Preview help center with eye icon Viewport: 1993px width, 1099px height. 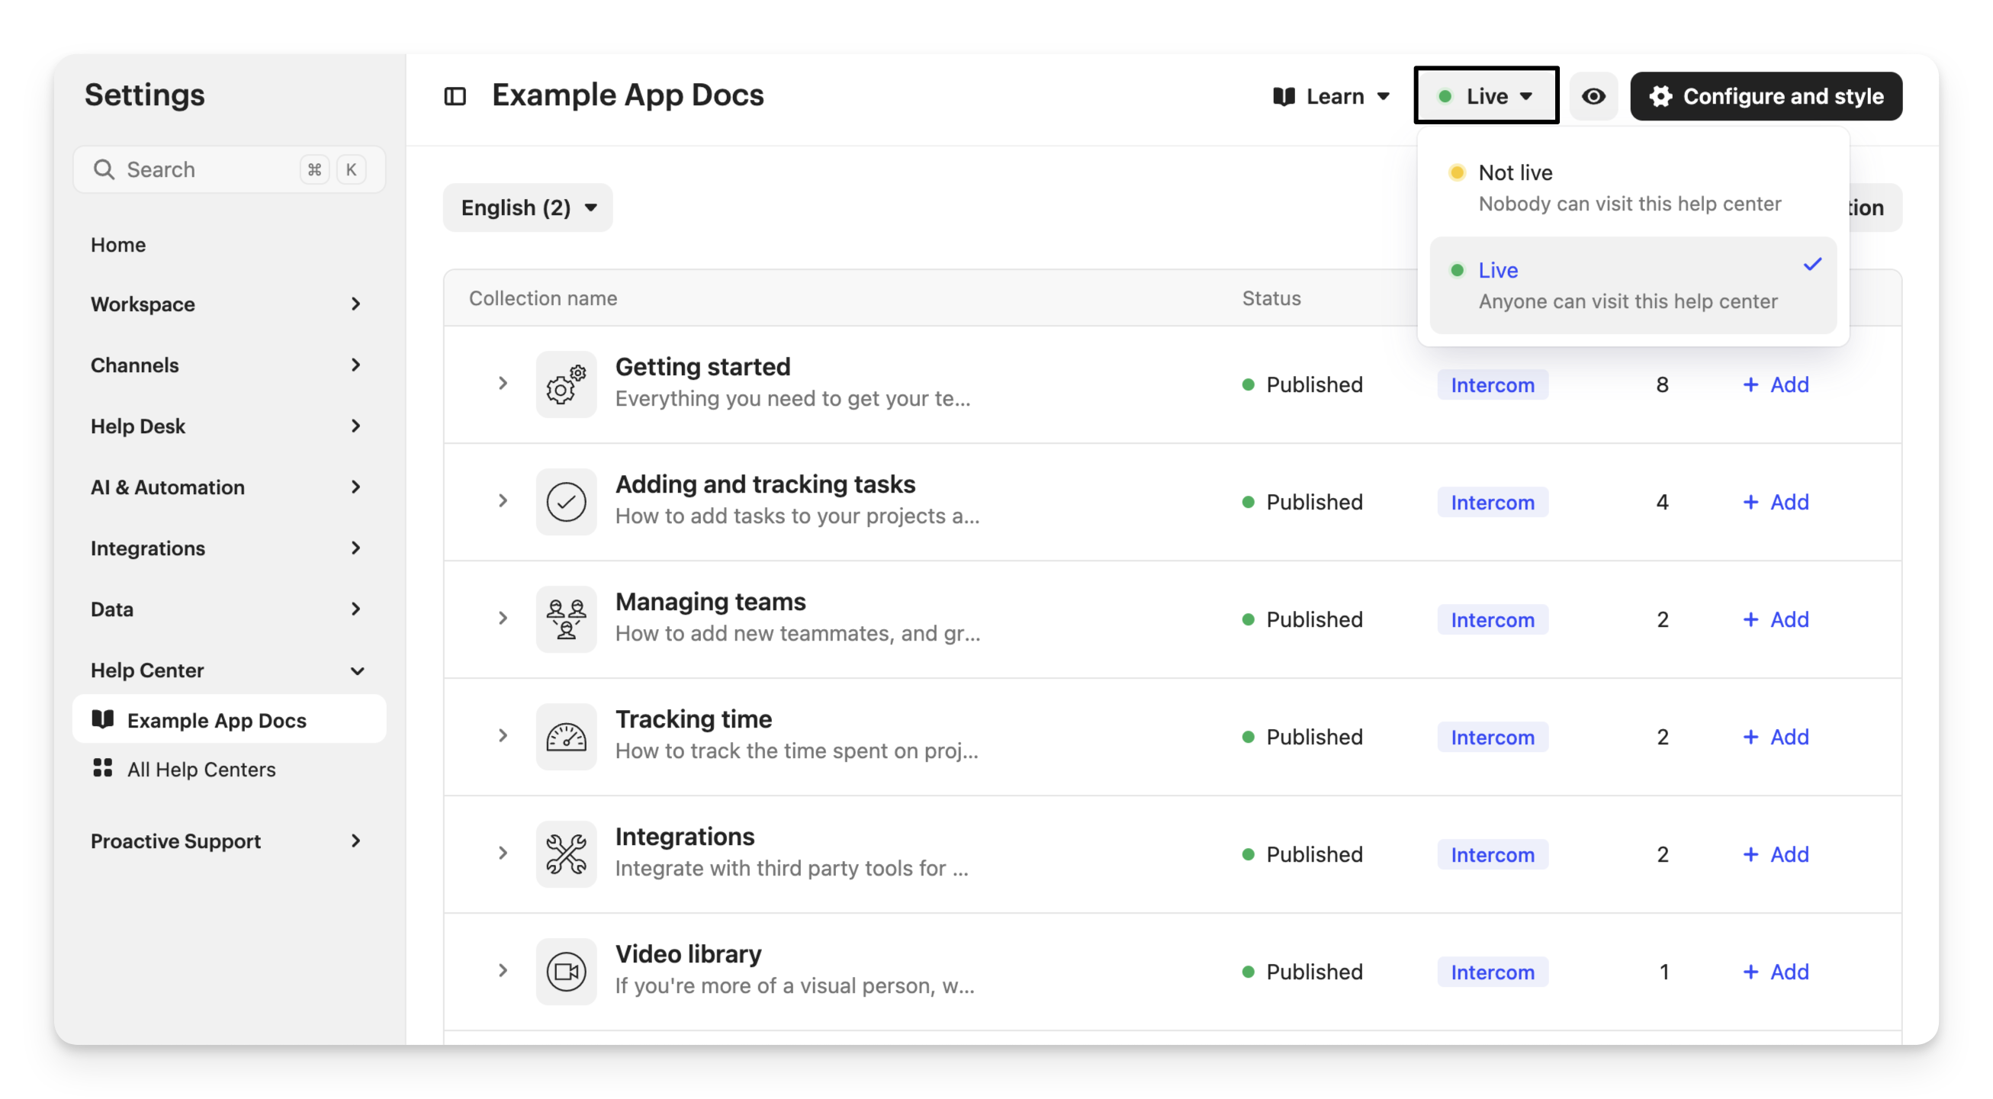[1593, 97]
